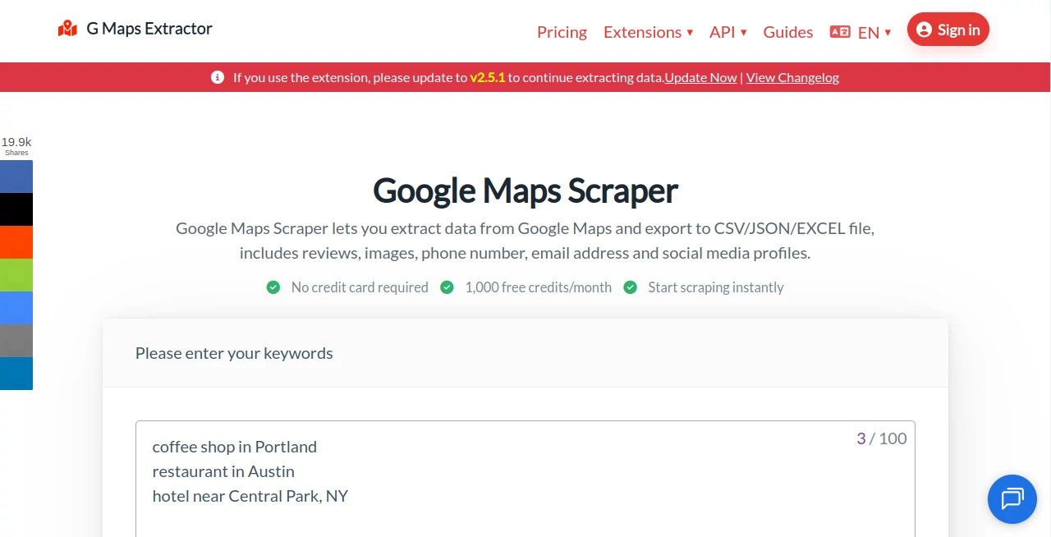Expand the Extensions dropdown menu
This screenshot has height=537, width=1051.
coord(648,32)
